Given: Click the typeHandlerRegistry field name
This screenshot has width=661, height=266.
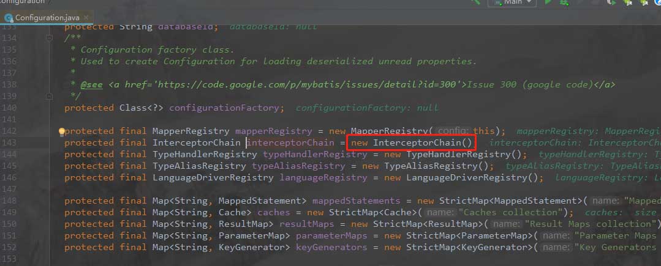Looking at the screenshot, I should pos(315,155).
